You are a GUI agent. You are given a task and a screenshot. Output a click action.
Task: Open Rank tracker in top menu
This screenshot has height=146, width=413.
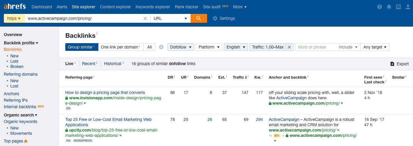click(187, 7)
